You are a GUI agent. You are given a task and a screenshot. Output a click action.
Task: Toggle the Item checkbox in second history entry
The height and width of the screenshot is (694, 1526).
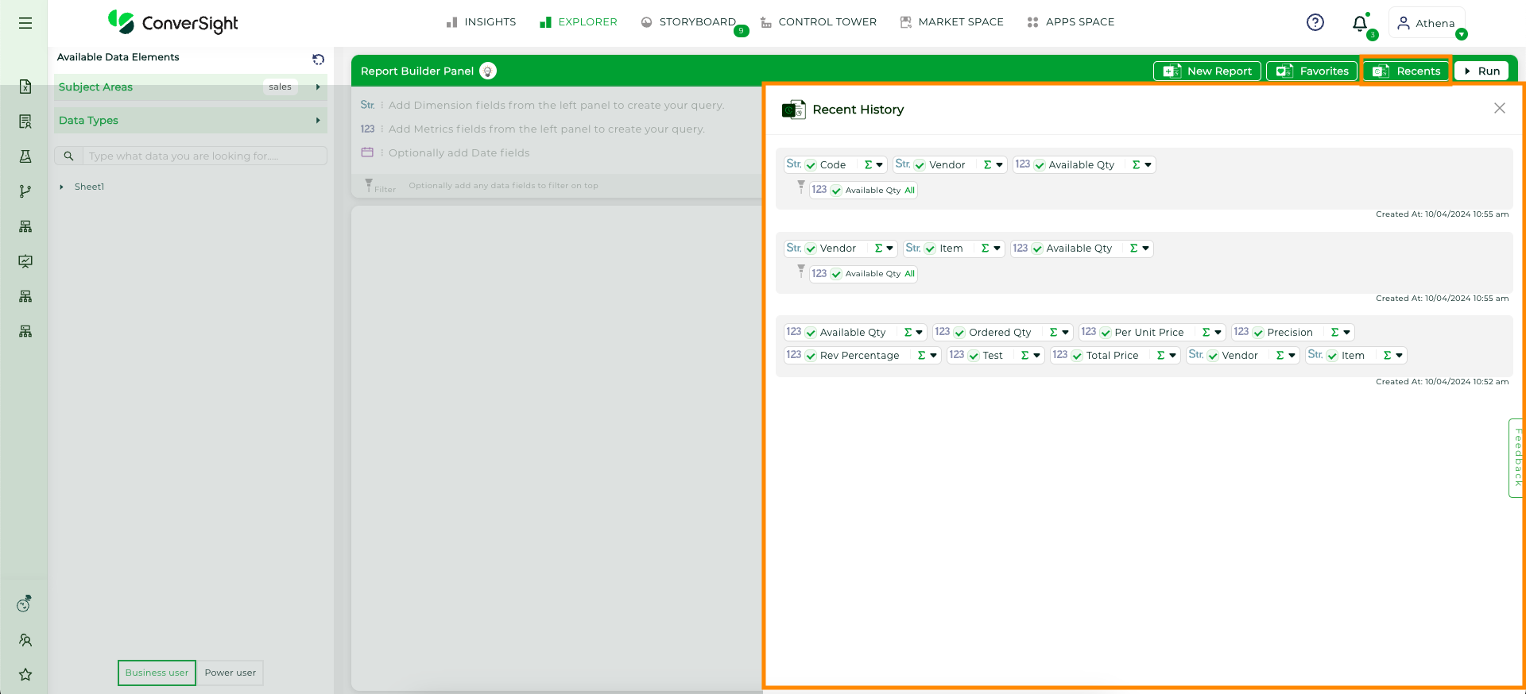tap(930, 249)
